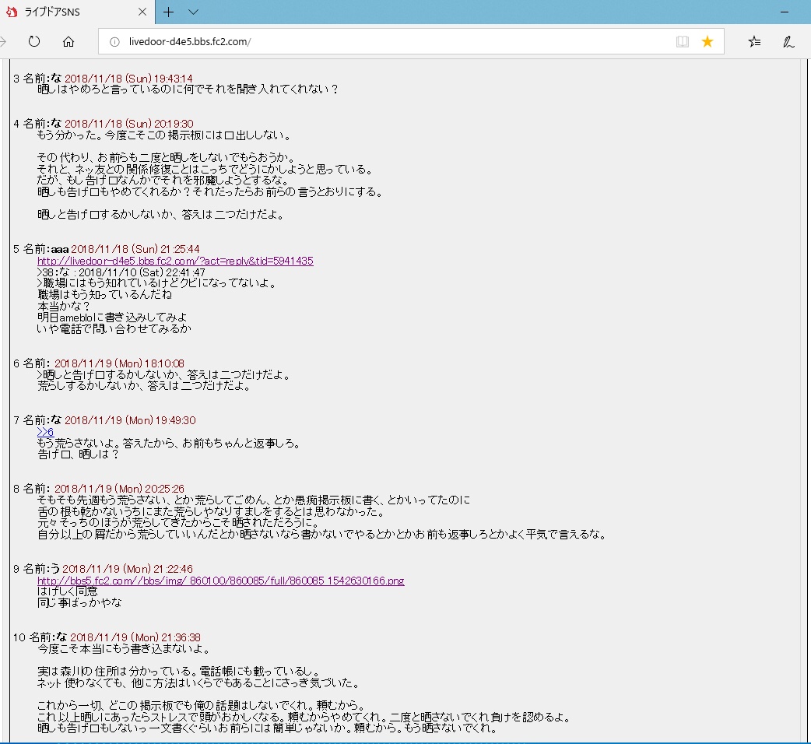Image resolution: width=811 pixels, height=744 pixels.
Task: Expand the tab preview chevron
Action: [194, 12]
